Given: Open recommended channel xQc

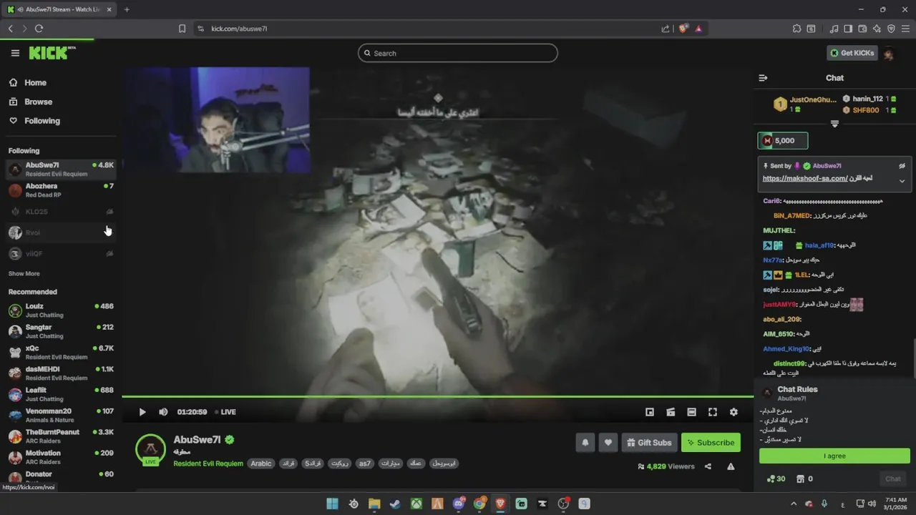Looking at the screenshot, I should click(x=61, y=352).
